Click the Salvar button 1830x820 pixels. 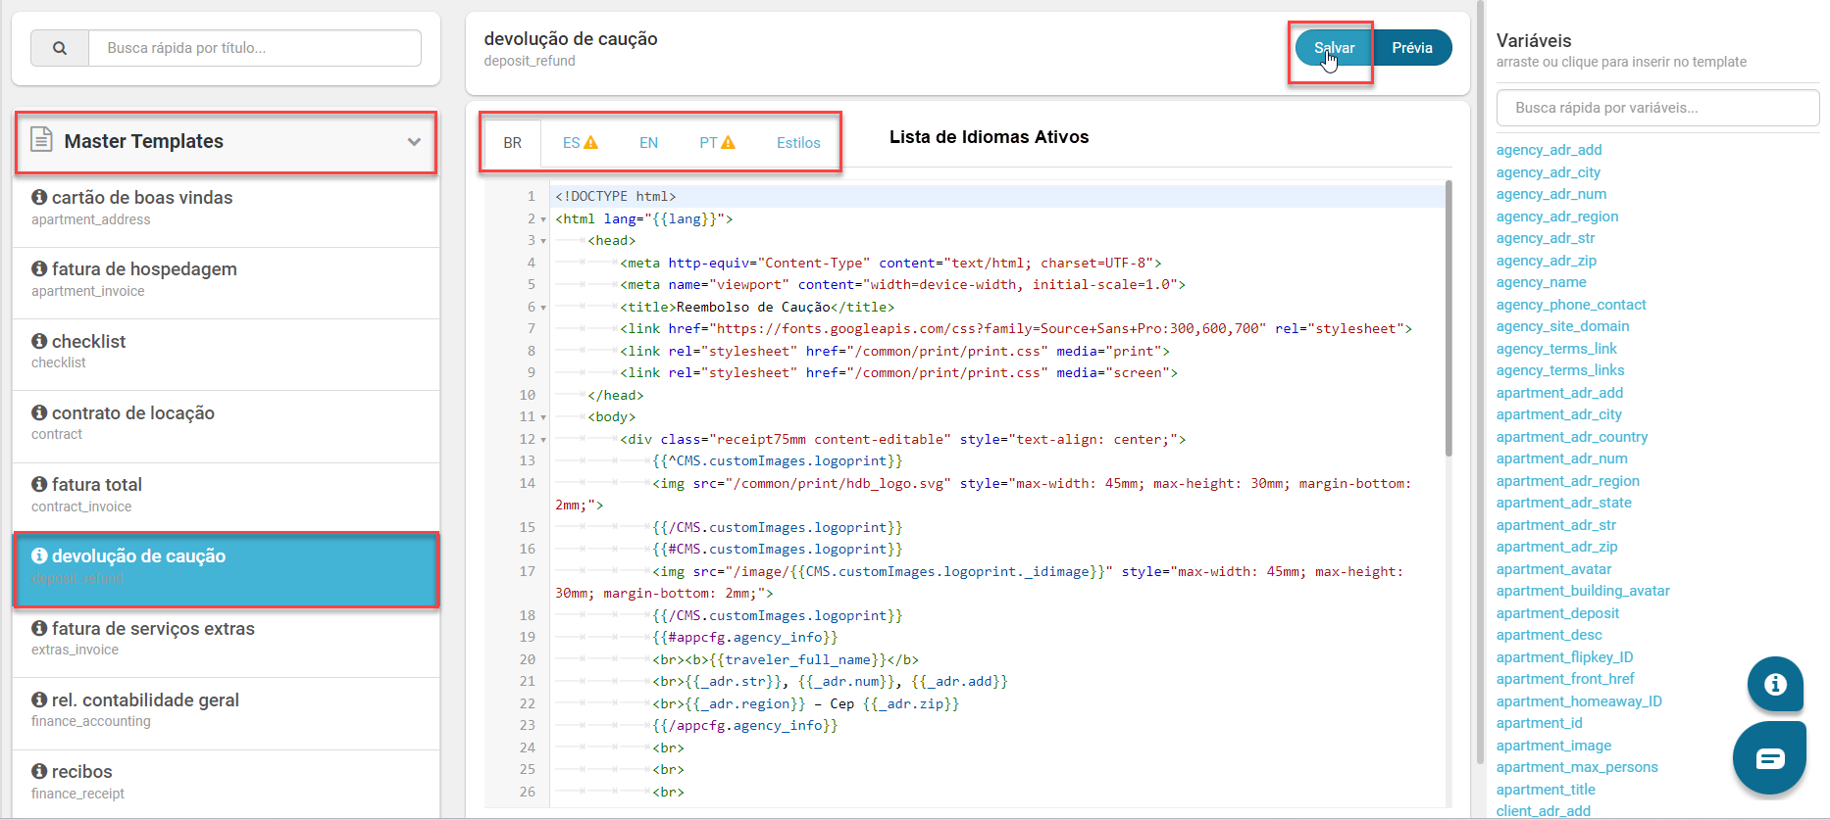(1334, 48)
